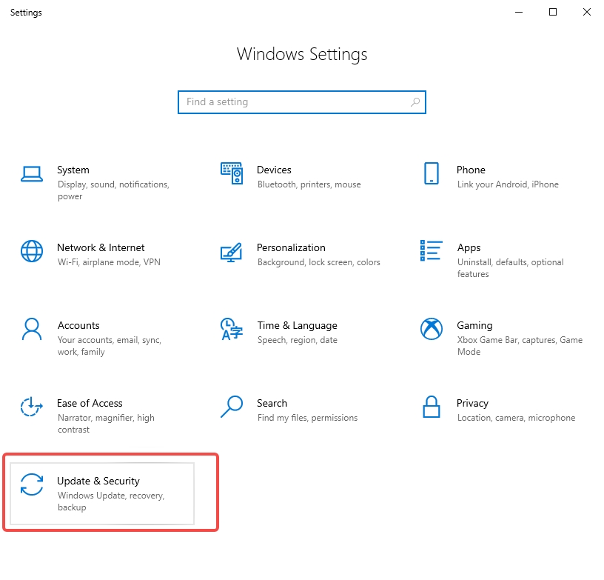The width and height of the screenshot is (604, 580).
Task: Minimize the Settings window
Action: coord(519,13)
